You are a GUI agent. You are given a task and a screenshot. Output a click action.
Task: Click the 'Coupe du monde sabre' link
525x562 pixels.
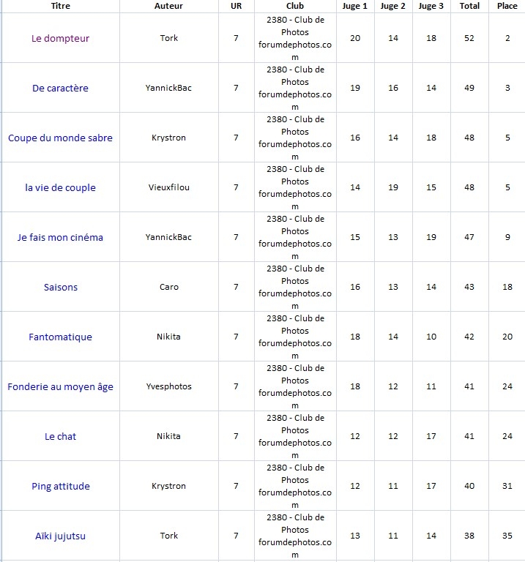click(x=60, y=138)
